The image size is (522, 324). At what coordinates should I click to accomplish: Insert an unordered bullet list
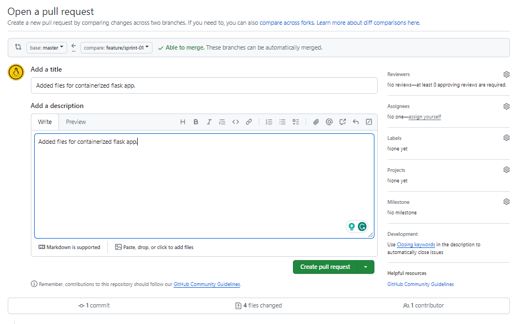(282, 122)
